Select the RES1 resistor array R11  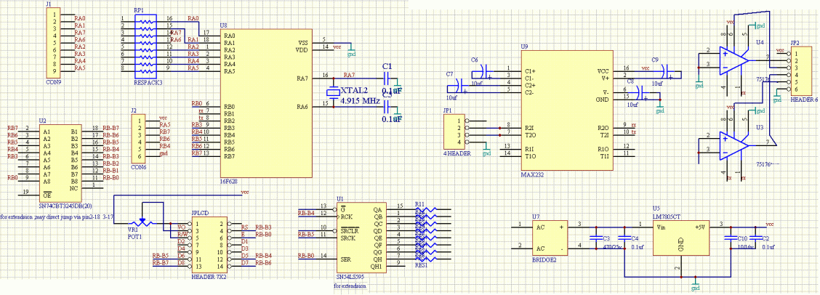[x=422, y=235]
